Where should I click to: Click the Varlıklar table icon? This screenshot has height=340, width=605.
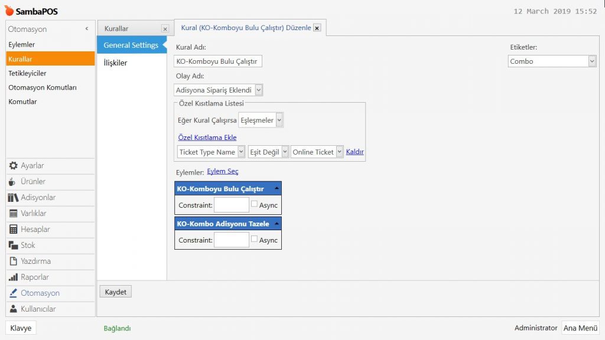14,214
